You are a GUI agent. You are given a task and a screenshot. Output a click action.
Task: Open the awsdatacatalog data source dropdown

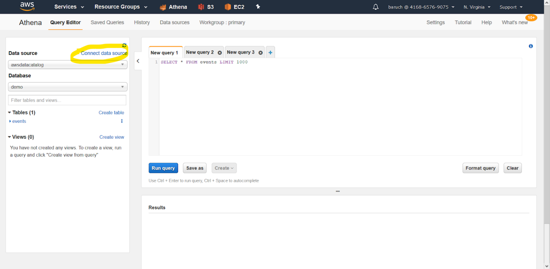pos(68,65)
